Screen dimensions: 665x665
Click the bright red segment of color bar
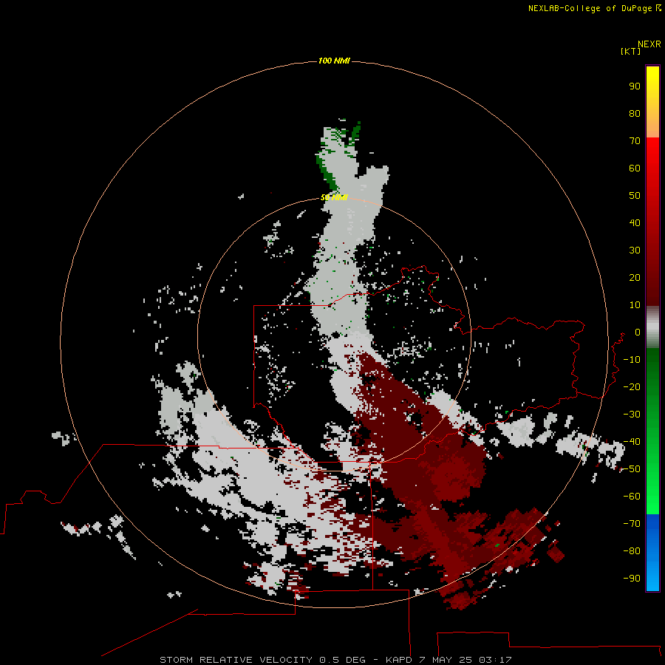[652, 222]
